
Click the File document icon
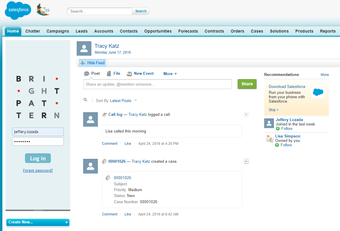[x=109, y=74]
